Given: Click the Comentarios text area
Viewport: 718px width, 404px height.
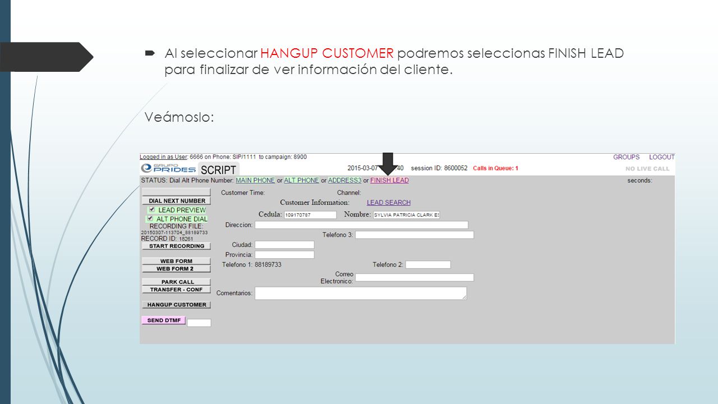Looking at the screenshot, I should pos(361,293).
